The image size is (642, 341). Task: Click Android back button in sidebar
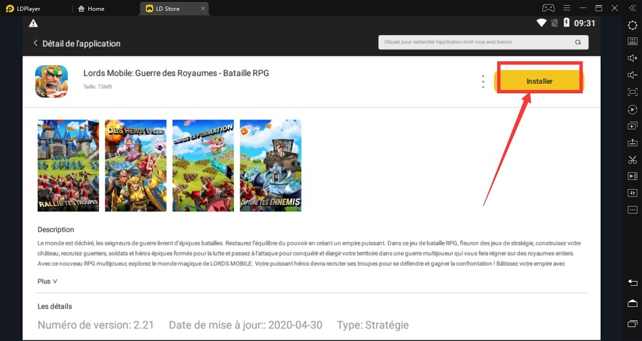pyautogui.click(x=632, y=283)
